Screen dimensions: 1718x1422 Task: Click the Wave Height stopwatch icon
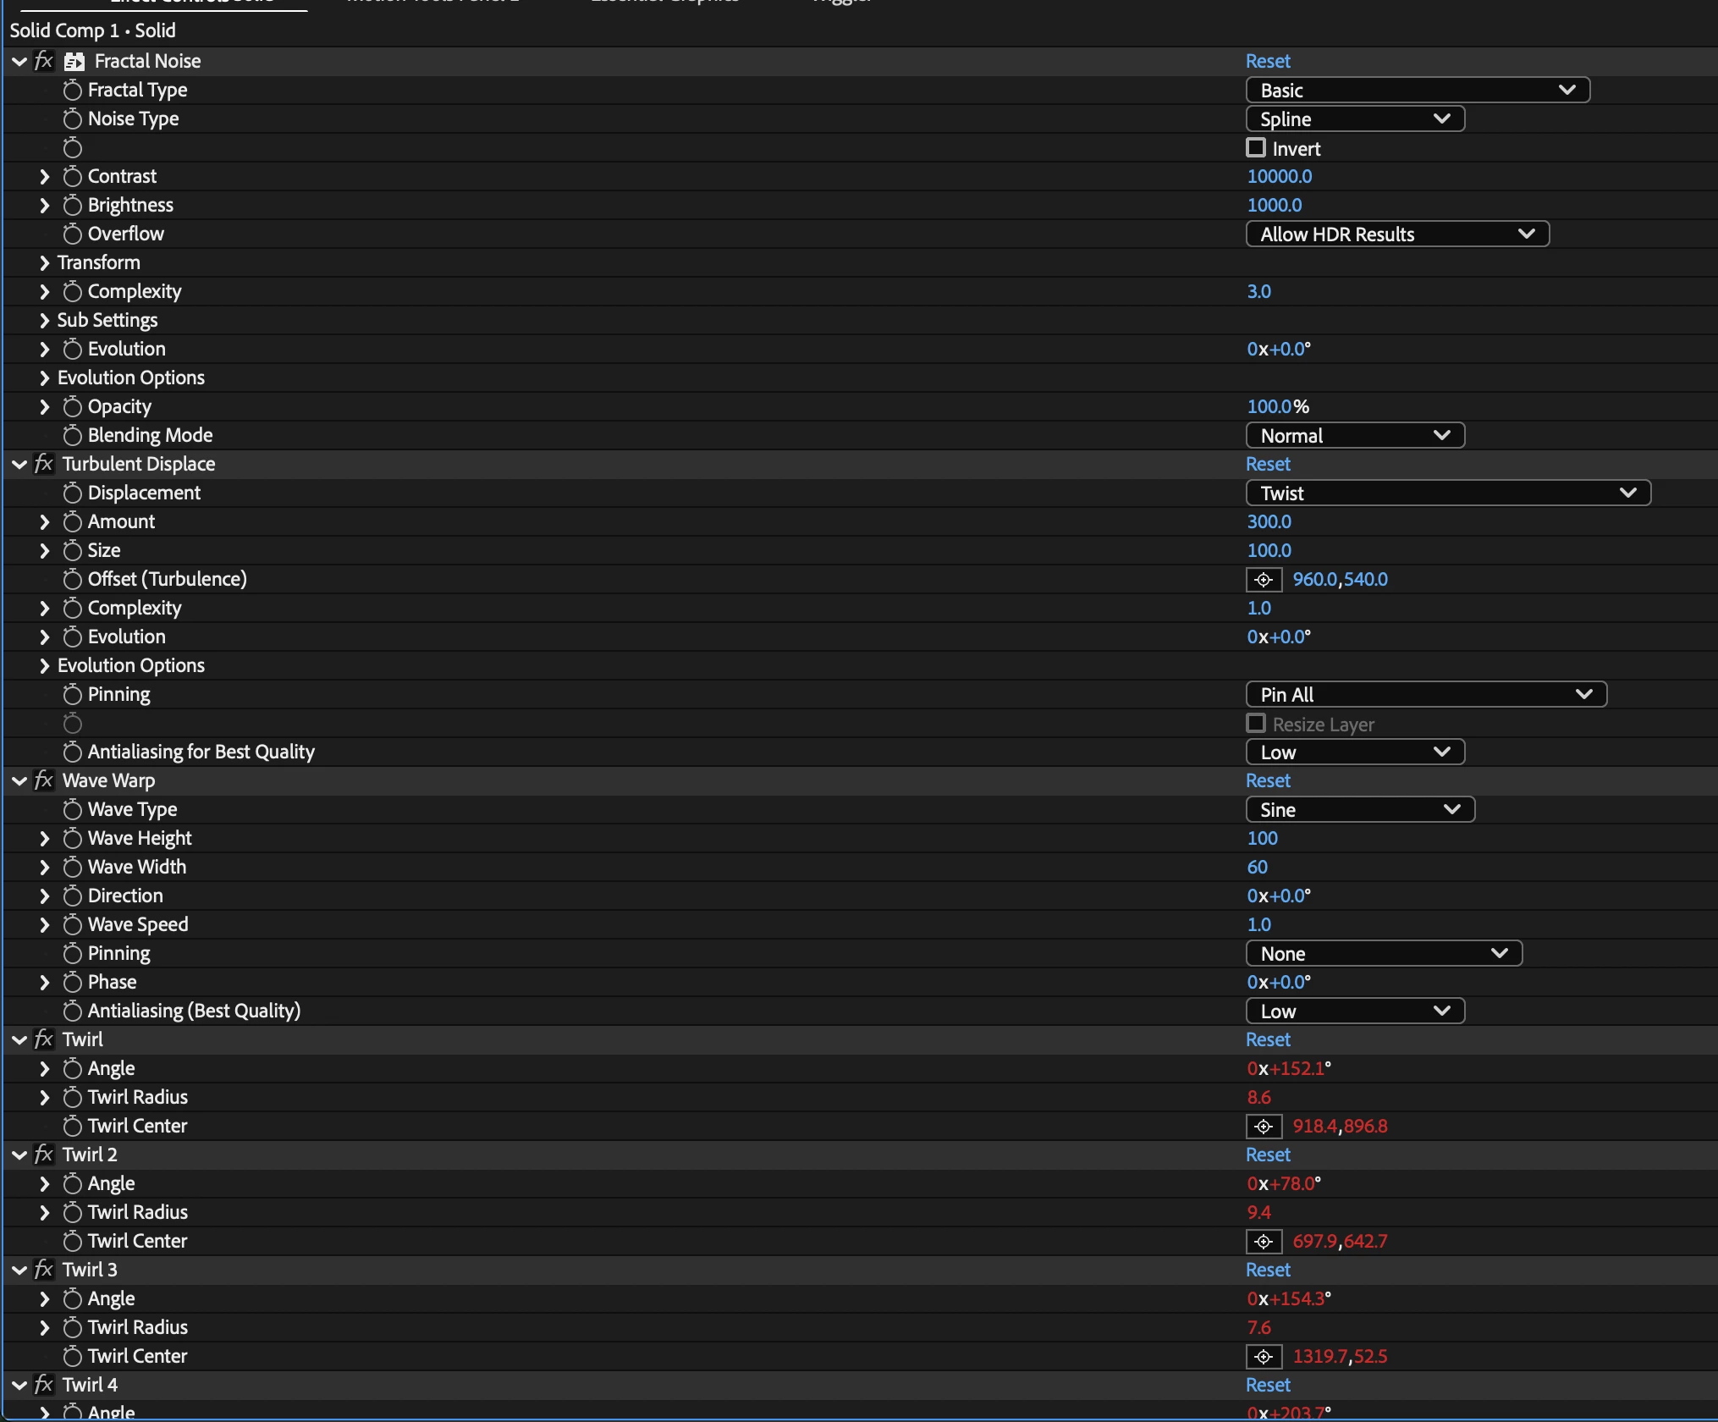click(73, 839)
